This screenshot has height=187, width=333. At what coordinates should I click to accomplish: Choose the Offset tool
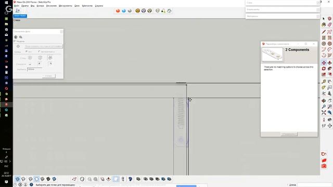pos(329,74)
